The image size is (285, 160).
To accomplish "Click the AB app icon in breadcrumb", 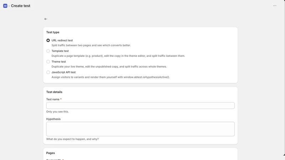I will coord(5,6).
